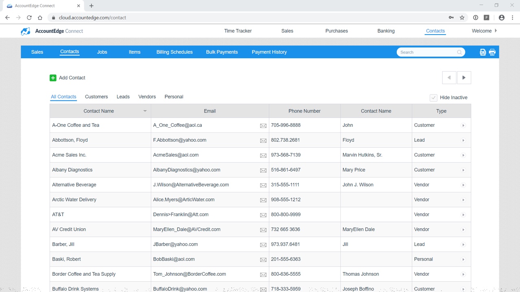
Task: Toggle the Hide Inactive checkbox
Action: click(433, 98)
